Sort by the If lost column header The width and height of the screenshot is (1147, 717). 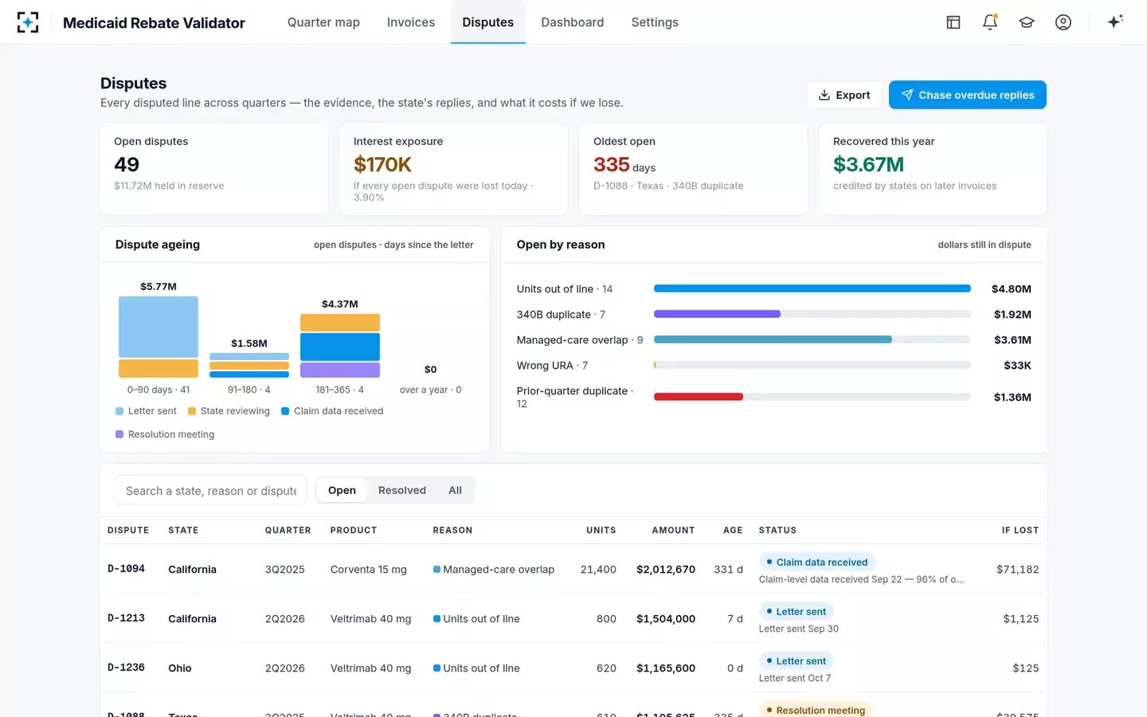(1020, 531)
